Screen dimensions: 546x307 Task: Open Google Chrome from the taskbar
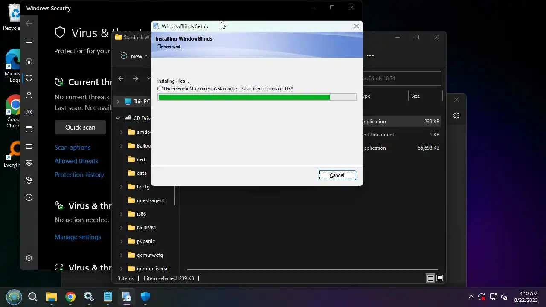(x=70, y=297)
